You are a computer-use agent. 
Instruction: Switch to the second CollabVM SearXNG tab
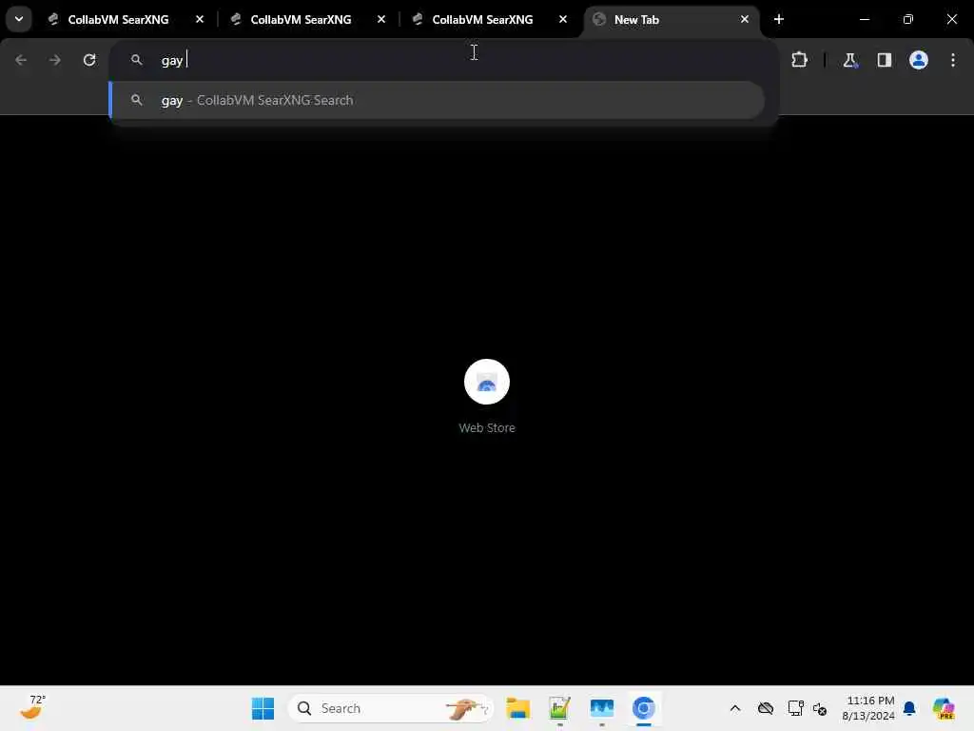tap(301, 19)
